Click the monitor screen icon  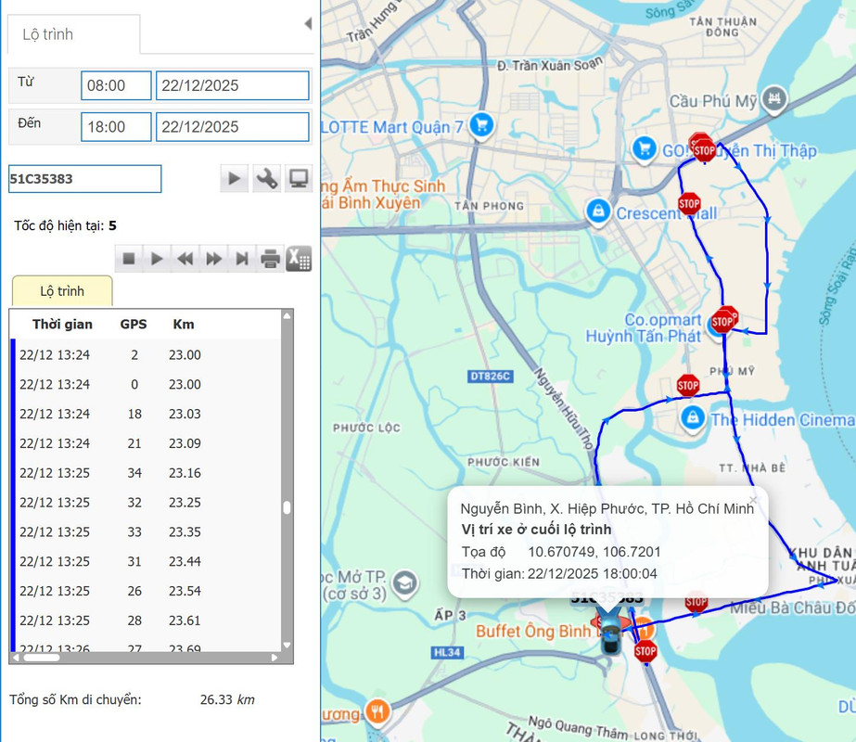[x=299, y=178]
